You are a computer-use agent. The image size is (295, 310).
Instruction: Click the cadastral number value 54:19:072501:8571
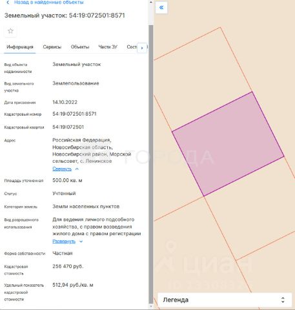pos(74,114)
